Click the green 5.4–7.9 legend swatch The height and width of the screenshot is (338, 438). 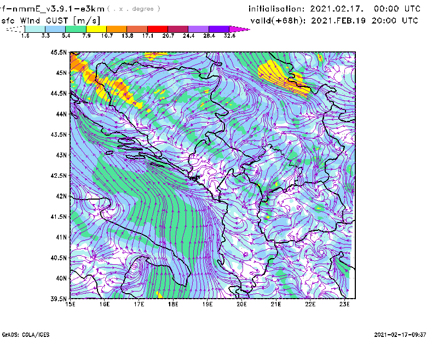(76, 29)
